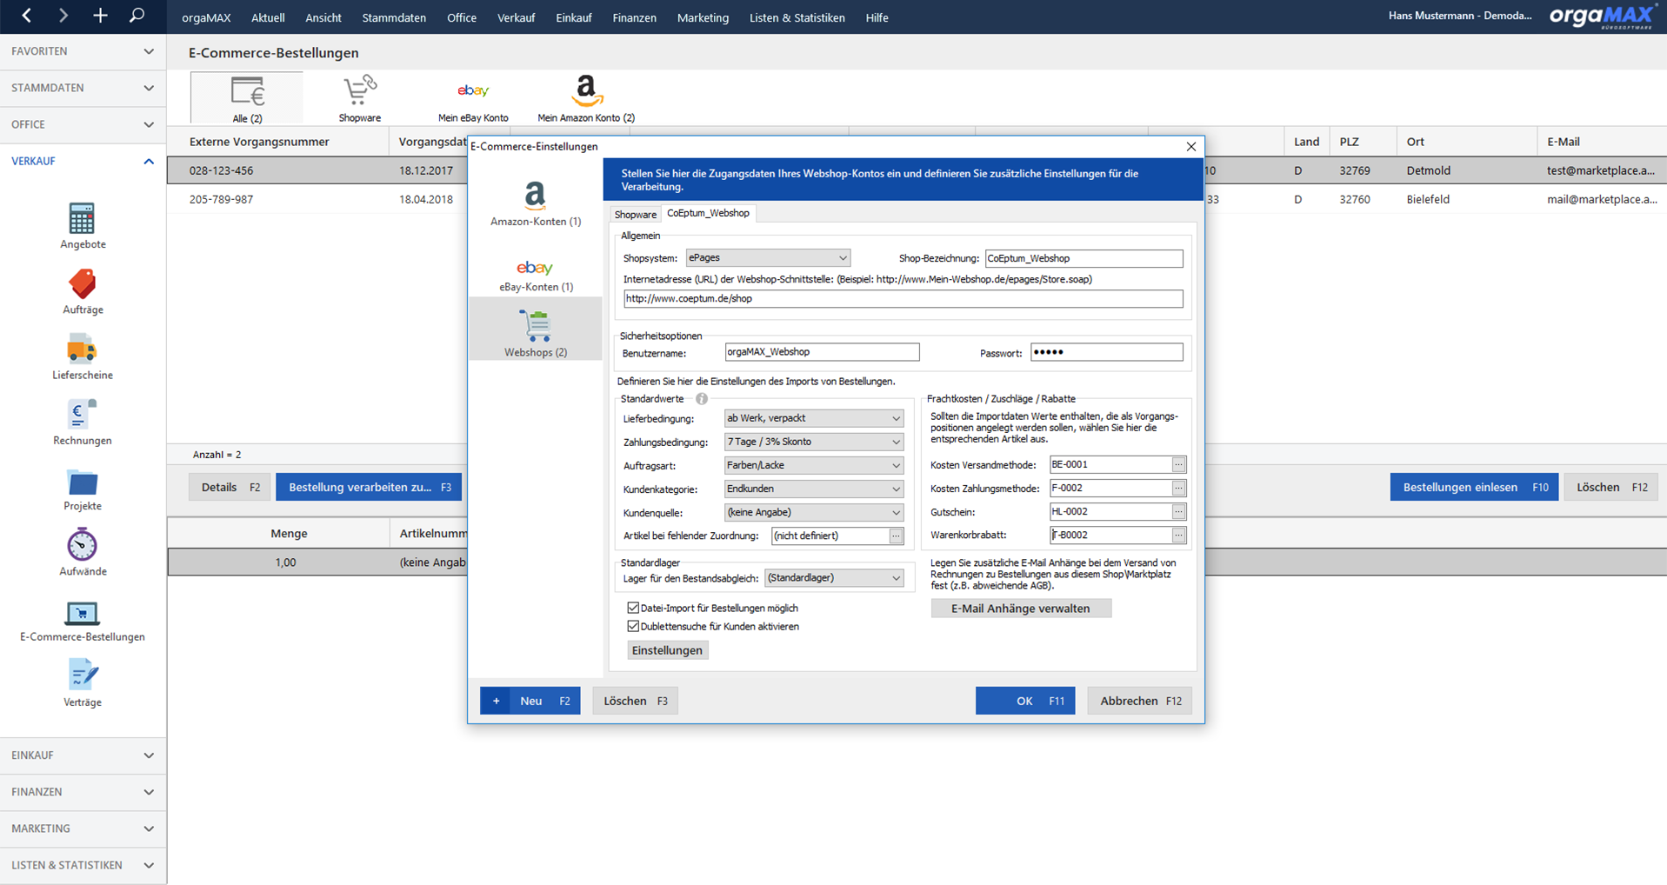
Task: Toggle Dublettensuche für Kunden aktivieren checkbox
Action: pos(633,627)
